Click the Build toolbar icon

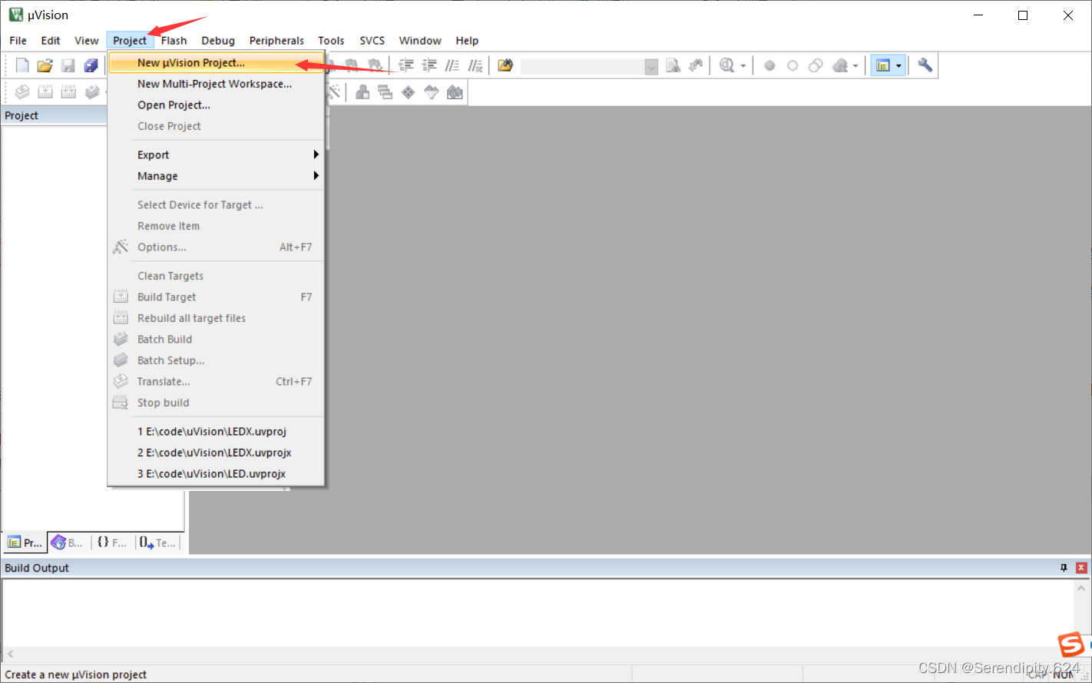pos(45,93)
